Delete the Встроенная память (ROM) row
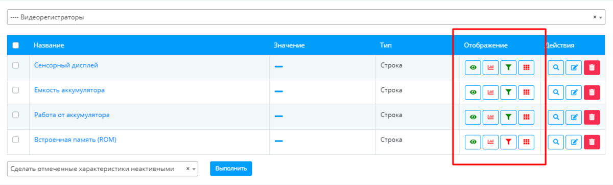Screen dimensions: 613x185 [592, 142]
